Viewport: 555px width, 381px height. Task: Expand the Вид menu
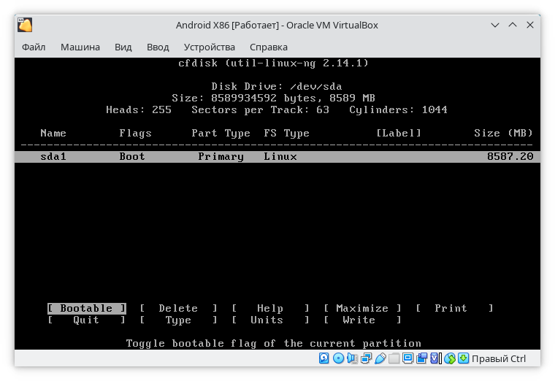click(x=123, y=47)
